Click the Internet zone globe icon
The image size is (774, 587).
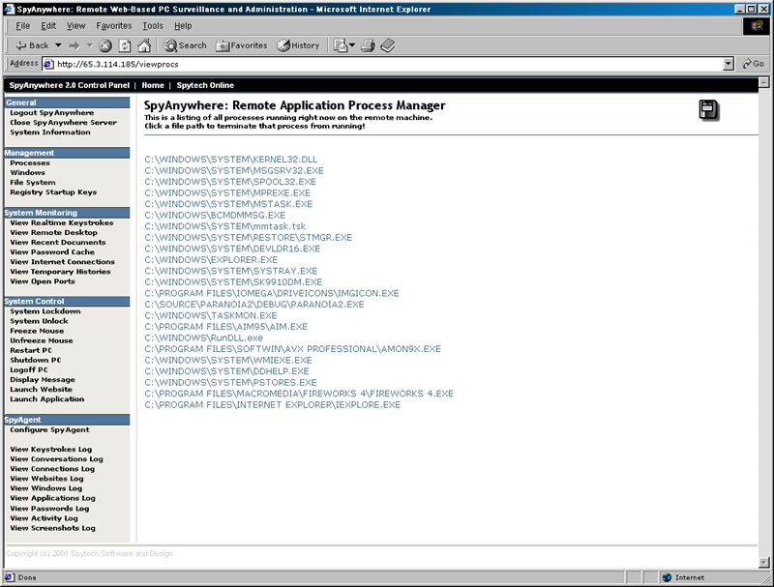coord(667,577)
